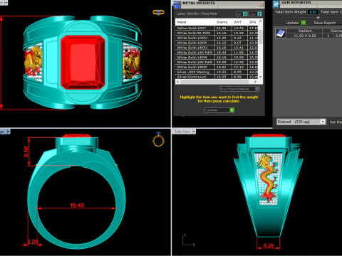
Task: Toggle the GV library switch
Action: 245,14
